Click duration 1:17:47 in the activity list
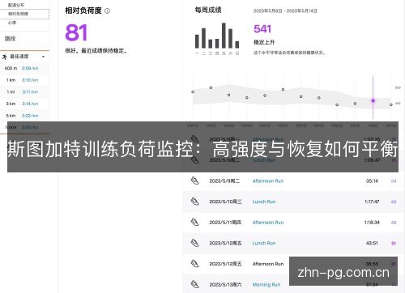 [372, 202]
